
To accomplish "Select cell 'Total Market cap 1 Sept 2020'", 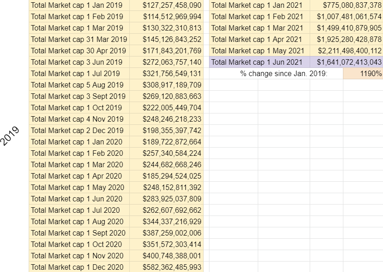I will (79, 233).
